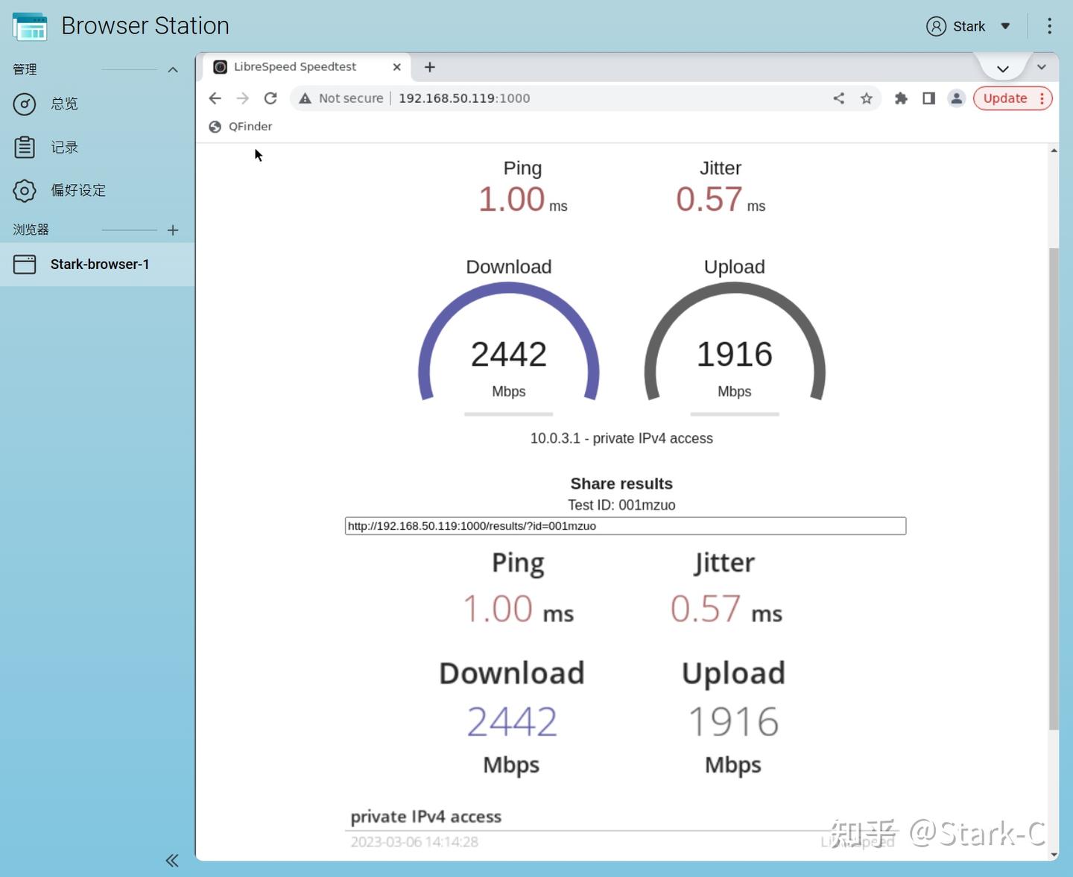Screen dimensions: 1073x877
Task: Toggle the browser side panel icon
Action: pyautogui.click(x=928, y=98)
